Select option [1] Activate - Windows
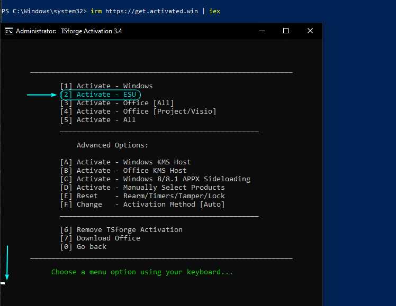 pyautogui.click(x=106, y=86)
